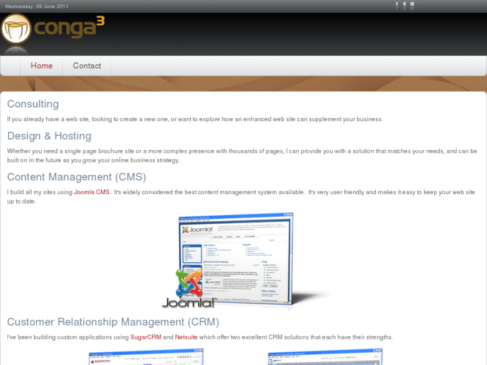Click the 'Wednesday, 29 June 2011' date
This screenshot has width=487, height=365.
(x=36, y=6)
